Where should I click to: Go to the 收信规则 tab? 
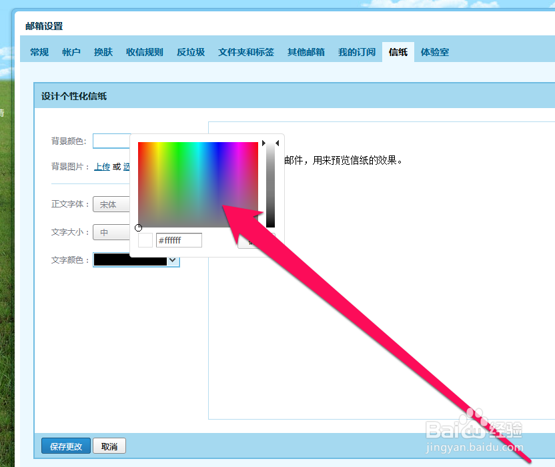point(144,53)
